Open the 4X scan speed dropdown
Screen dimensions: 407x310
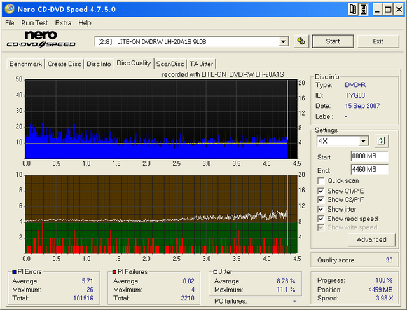(363, 141)
